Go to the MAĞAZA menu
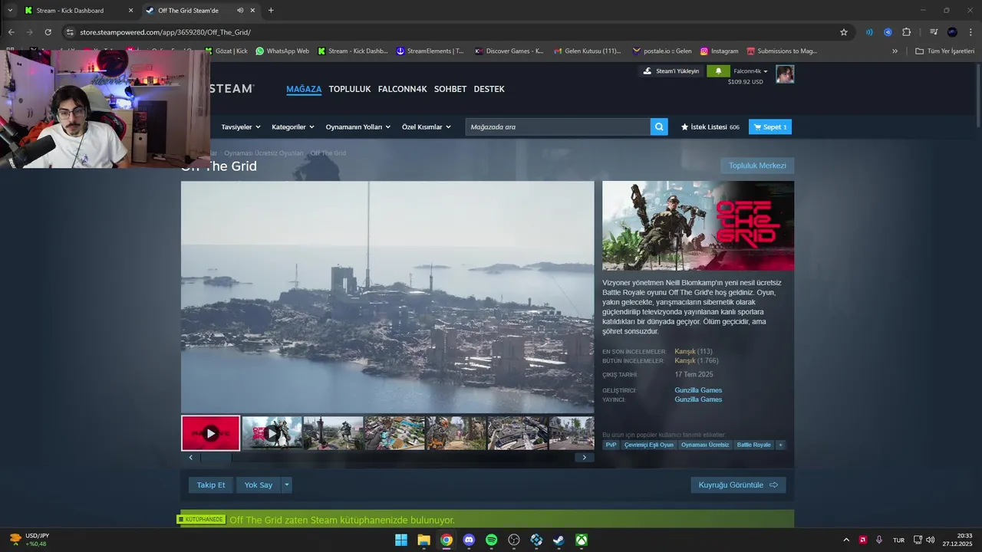Image resolution: width=982 pixels, height=552 pixels. (304, 89)
